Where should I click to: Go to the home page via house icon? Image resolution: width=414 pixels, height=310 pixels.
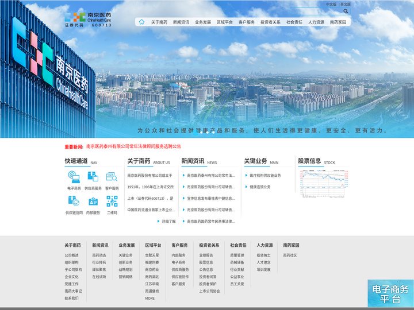[141, 22]
